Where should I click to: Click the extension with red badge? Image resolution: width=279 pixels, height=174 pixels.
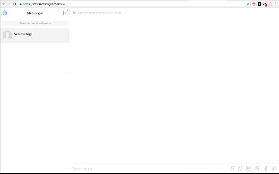click(x=265, y=4)
